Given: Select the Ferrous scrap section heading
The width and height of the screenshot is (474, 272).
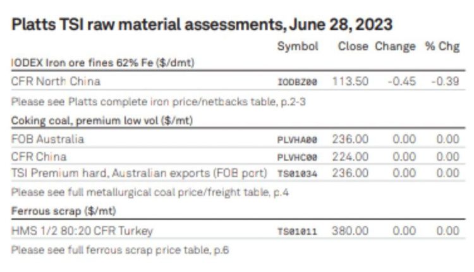Looking at the screenshot, I should [x=63, y=211].
